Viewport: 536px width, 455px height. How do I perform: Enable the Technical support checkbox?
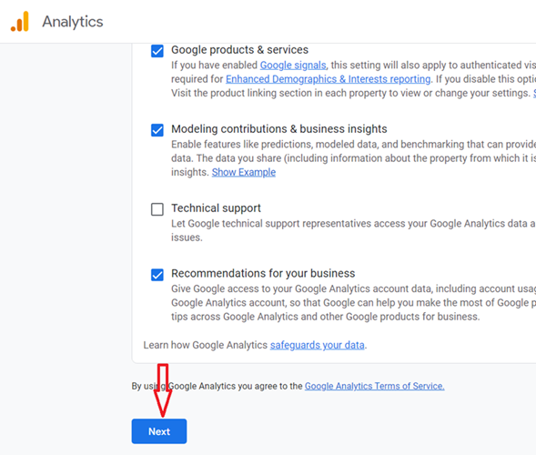click(x=157, y=209)
